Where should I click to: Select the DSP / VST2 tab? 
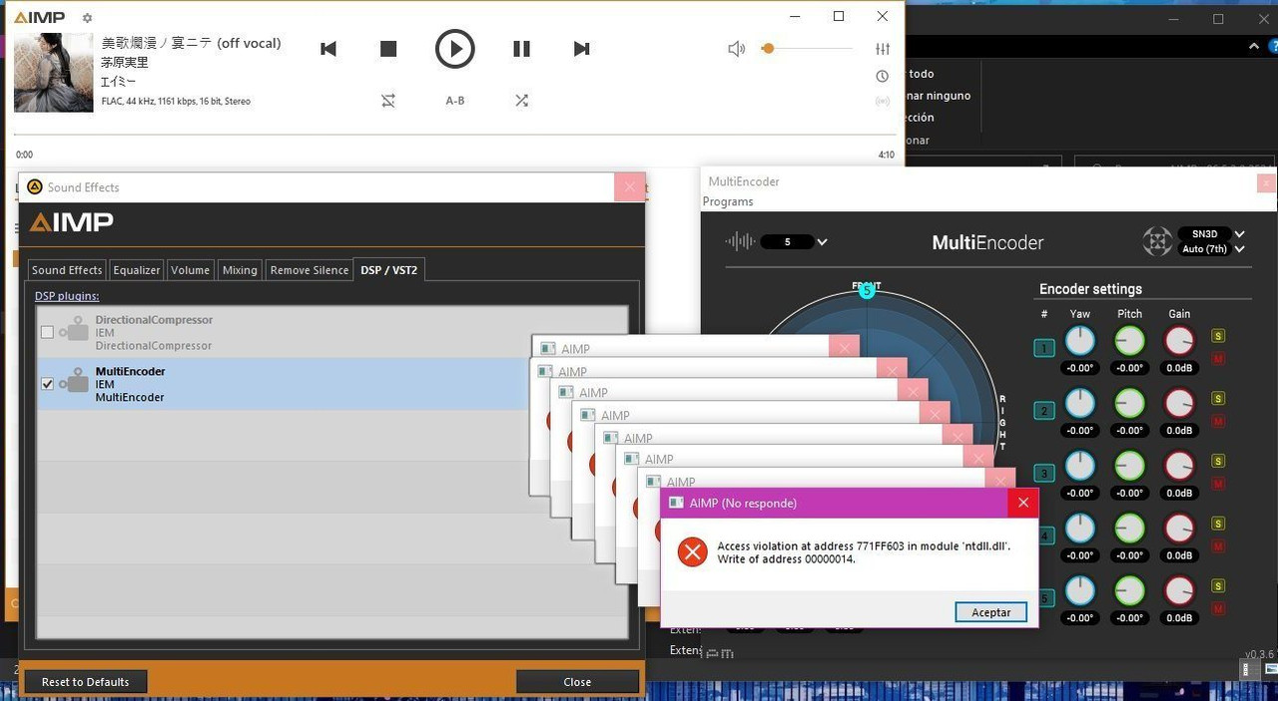389,269
